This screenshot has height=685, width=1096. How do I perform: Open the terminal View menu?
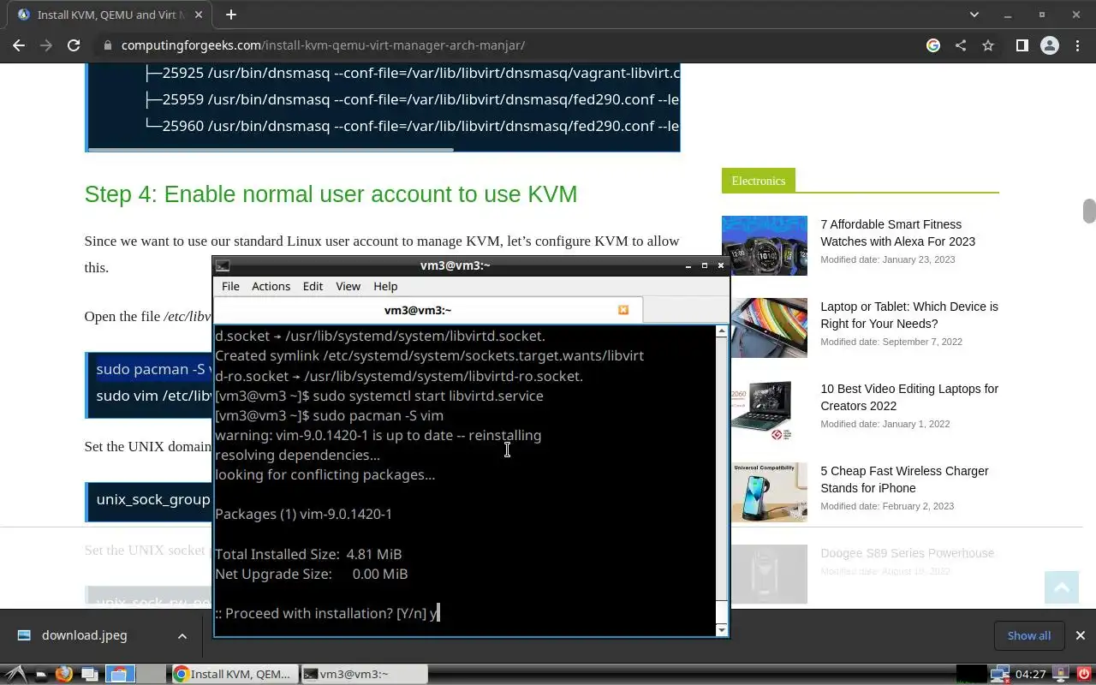pos(348,286)
